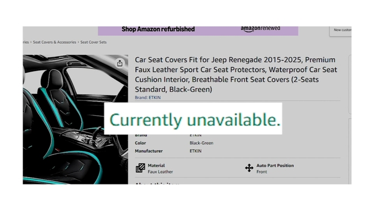Viewport: 374px width, 211px height.
Task: Click the Color row label
Action: (140, 143)
